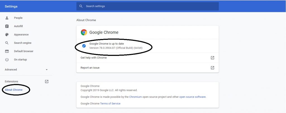This screenshot has height=113, width=286.
Task: Open Get help external link icon
Action: coord(213,58)
